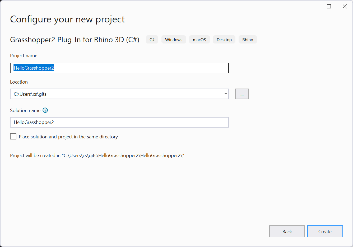Maximize the dialog window
The height and width of the screenshot is (247, 353).
(329, 6)
